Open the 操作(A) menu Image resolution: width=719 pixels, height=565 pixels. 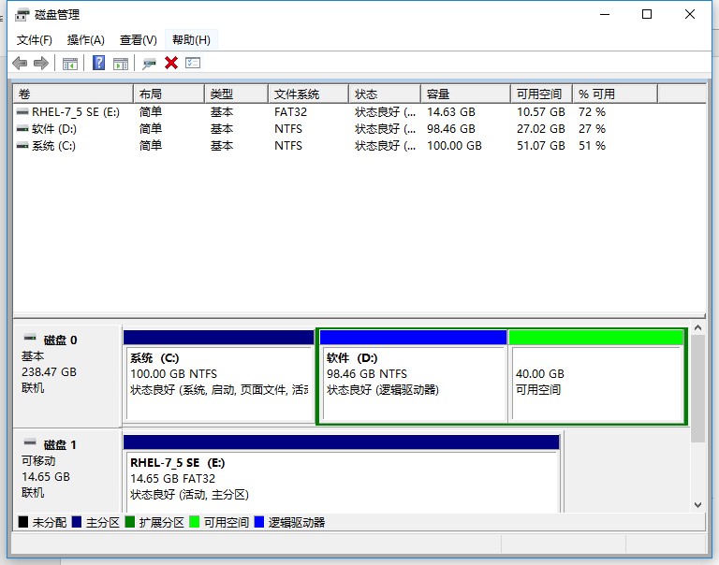pyautogui.click(x=86, y=40)
